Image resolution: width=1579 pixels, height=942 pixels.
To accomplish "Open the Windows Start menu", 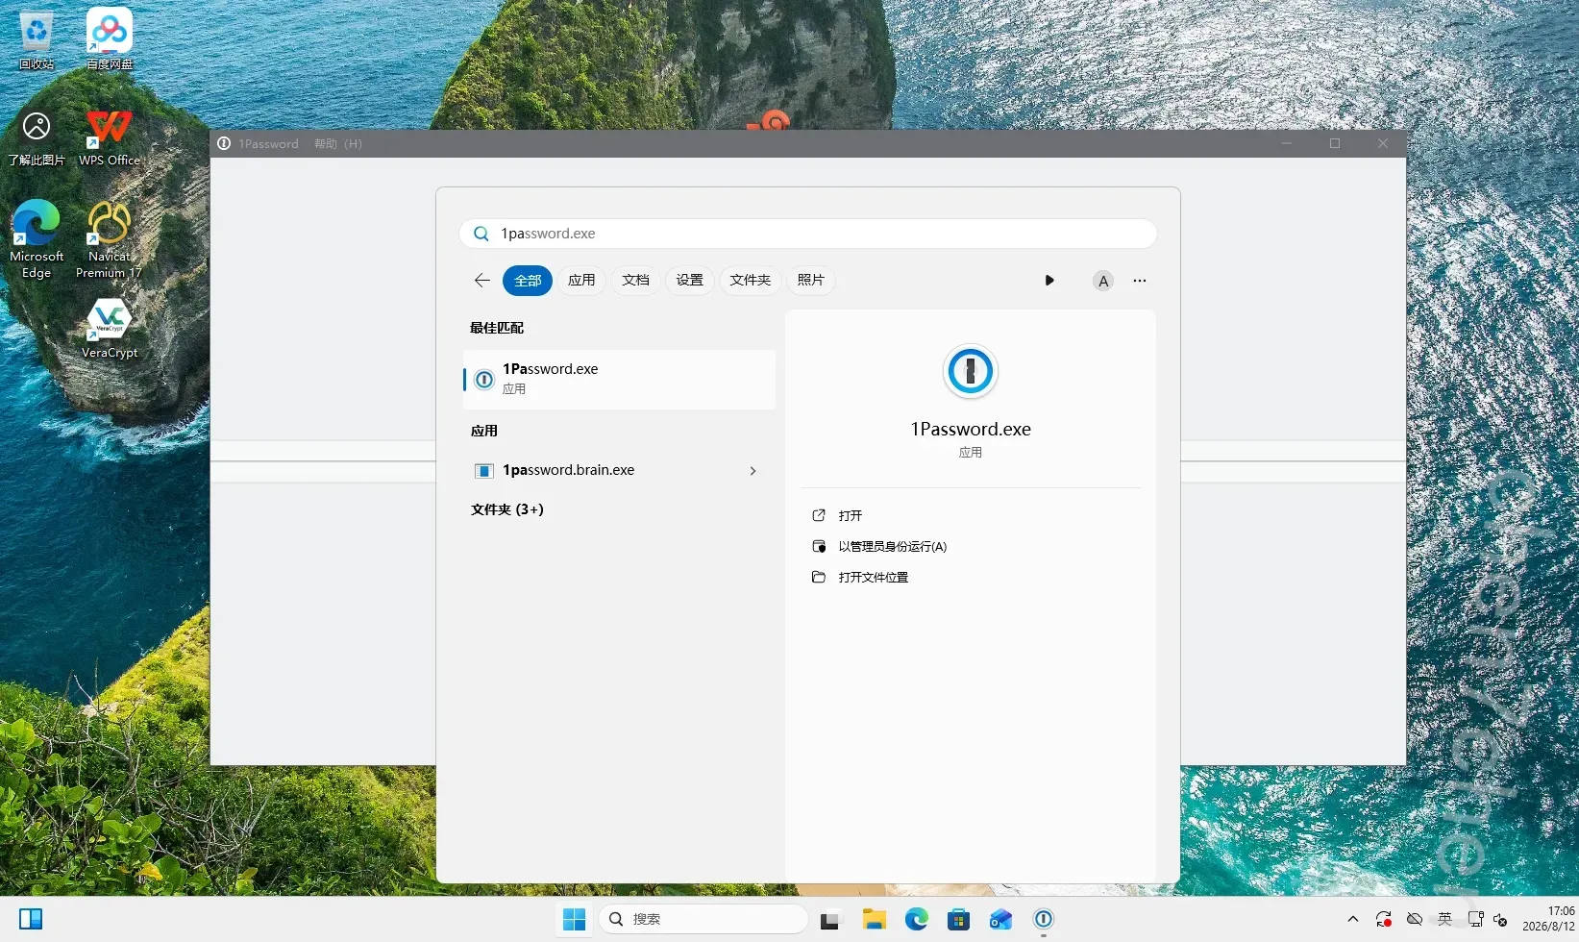I will (x=574, y=920).
